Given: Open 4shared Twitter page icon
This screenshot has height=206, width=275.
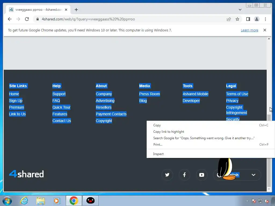Looking at the screenshot, I should [167, 175].
